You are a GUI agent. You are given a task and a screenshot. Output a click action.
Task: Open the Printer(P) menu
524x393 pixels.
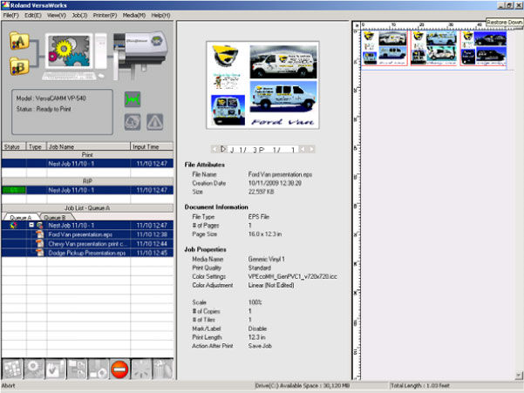tap(105, 16)
